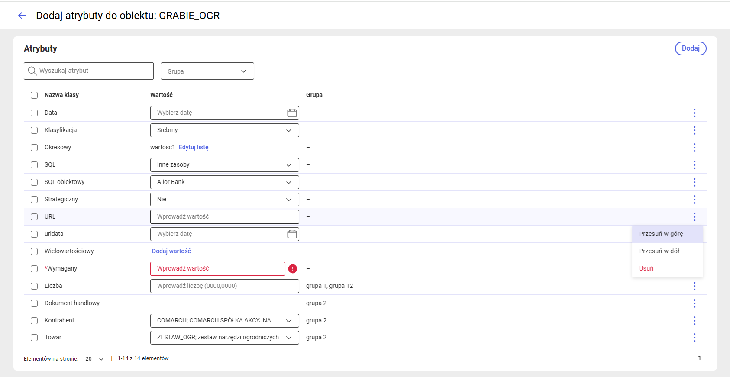Open the three-dot menu for Towar row
This screenshot has height=377, width=730.
click(694, 338)
